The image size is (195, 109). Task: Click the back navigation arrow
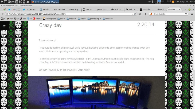point(3,14)
